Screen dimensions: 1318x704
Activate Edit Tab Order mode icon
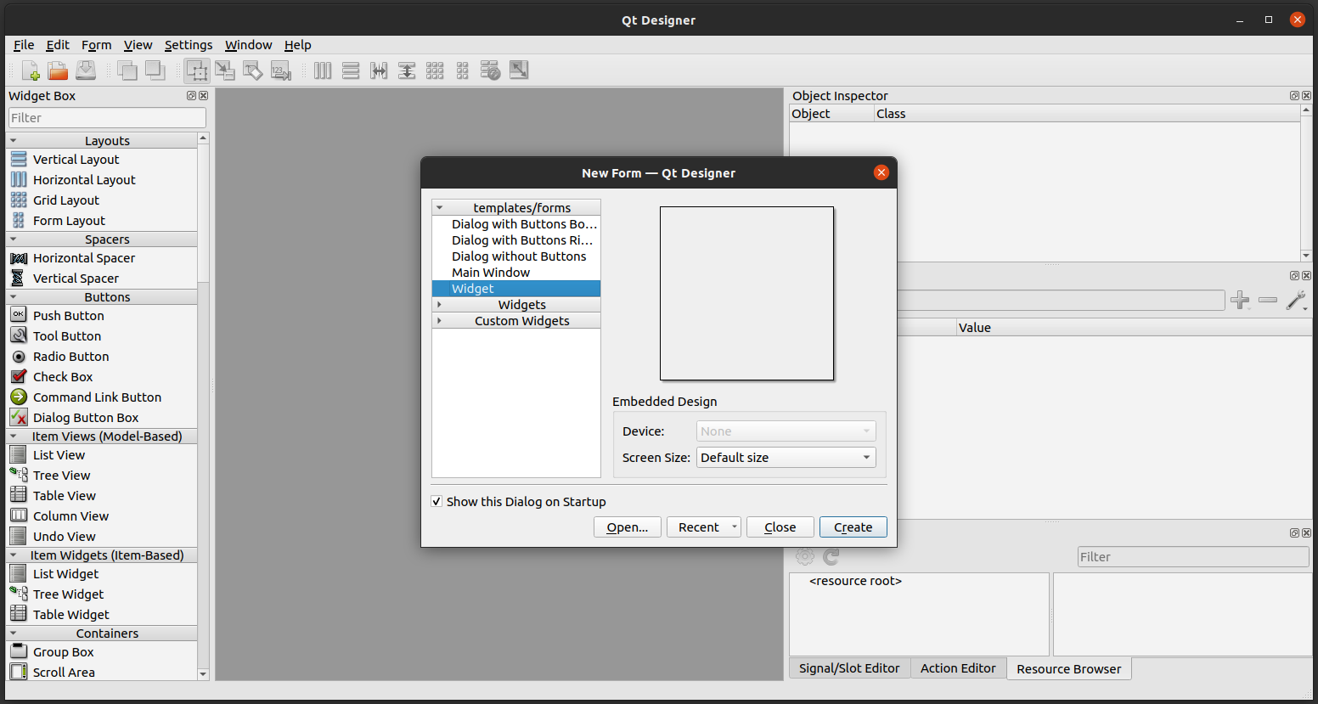[x=281, y=70]
